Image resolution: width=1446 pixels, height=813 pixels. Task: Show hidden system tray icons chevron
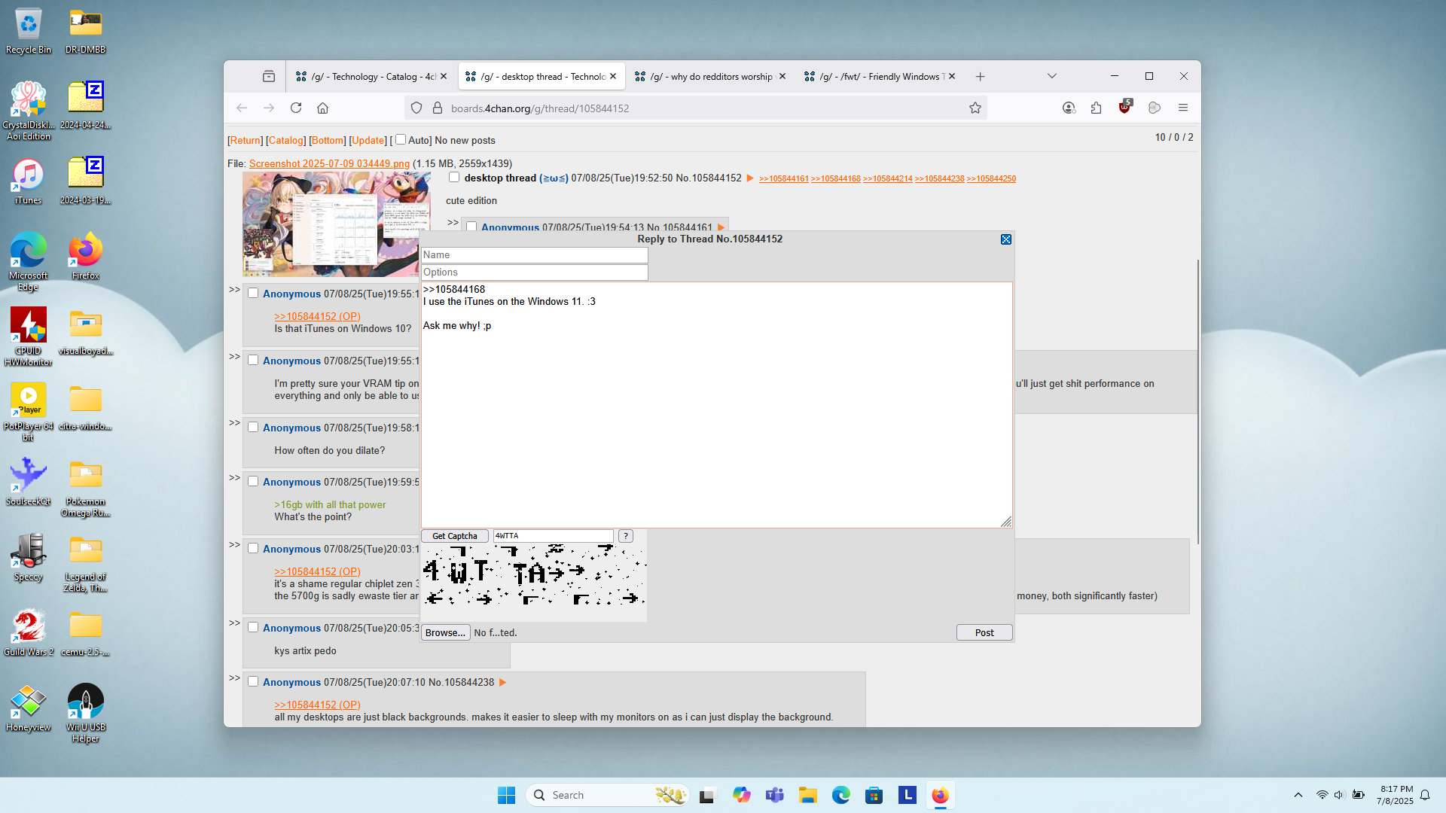pos(1298,795)
